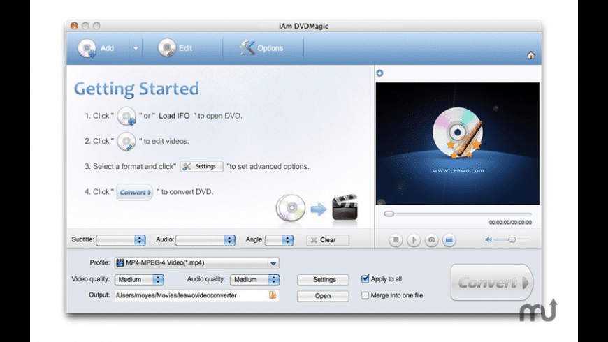Click the 00:00:00/00:00:00 time display
This screenshot has width=608, height=342.
coord(510,223)
